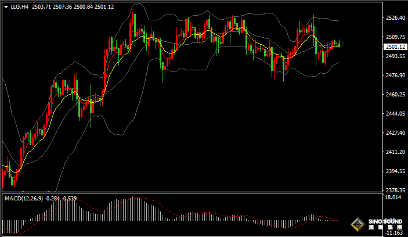
Task: Click the 2444.05 price axis label
Action: (395, 113)
